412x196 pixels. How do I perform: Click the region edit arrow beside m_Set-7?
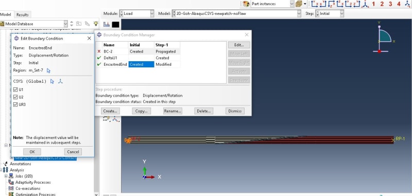(48, 70)
